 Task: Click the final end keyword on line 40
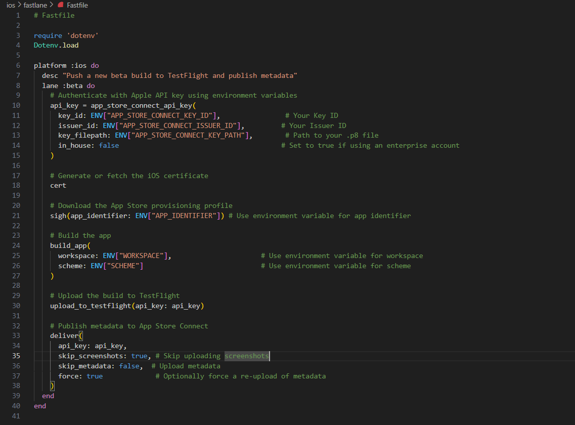(39, 406)
